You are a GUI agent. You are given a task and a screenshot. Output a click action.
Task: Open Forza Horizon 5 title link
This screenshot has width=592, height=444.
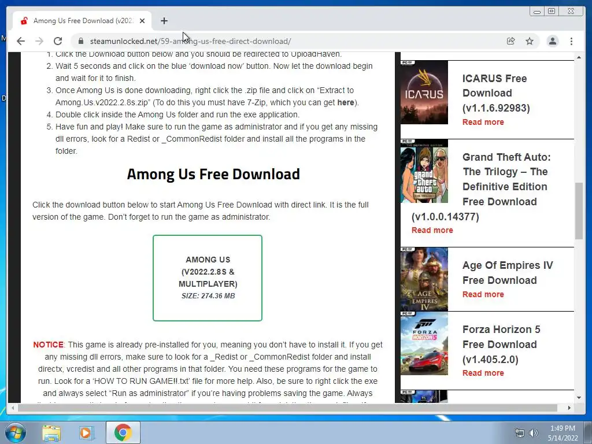pyautogui.click(x=501, y=345)
